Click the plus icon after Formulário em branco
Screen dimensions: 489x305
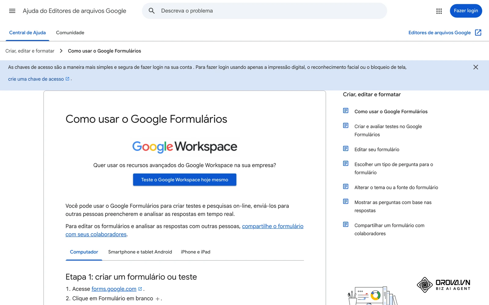point(157,299)
